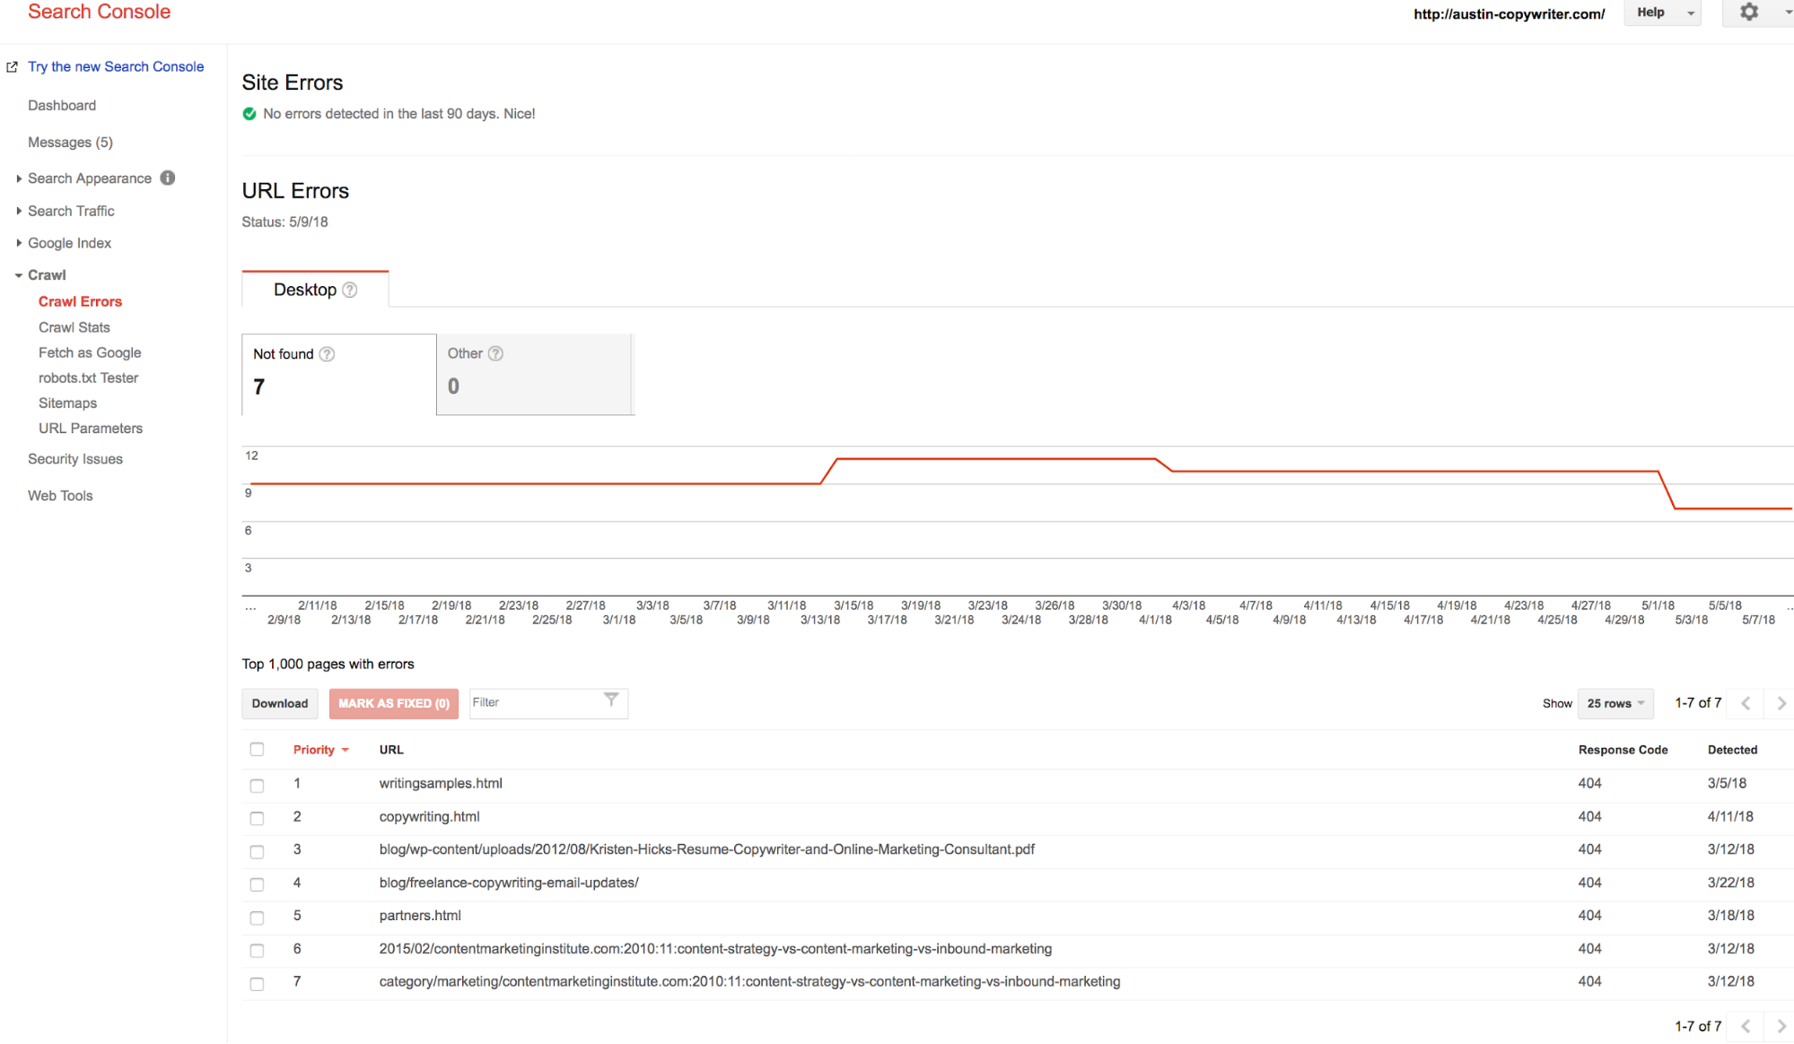Open the copywriting.html error link
Image resolution: width=1794 pixels, height=1044 pixels.
pos(429,816)
